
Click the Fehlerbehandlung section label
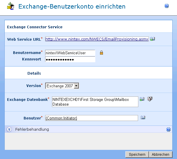click(x=32, y=129)
